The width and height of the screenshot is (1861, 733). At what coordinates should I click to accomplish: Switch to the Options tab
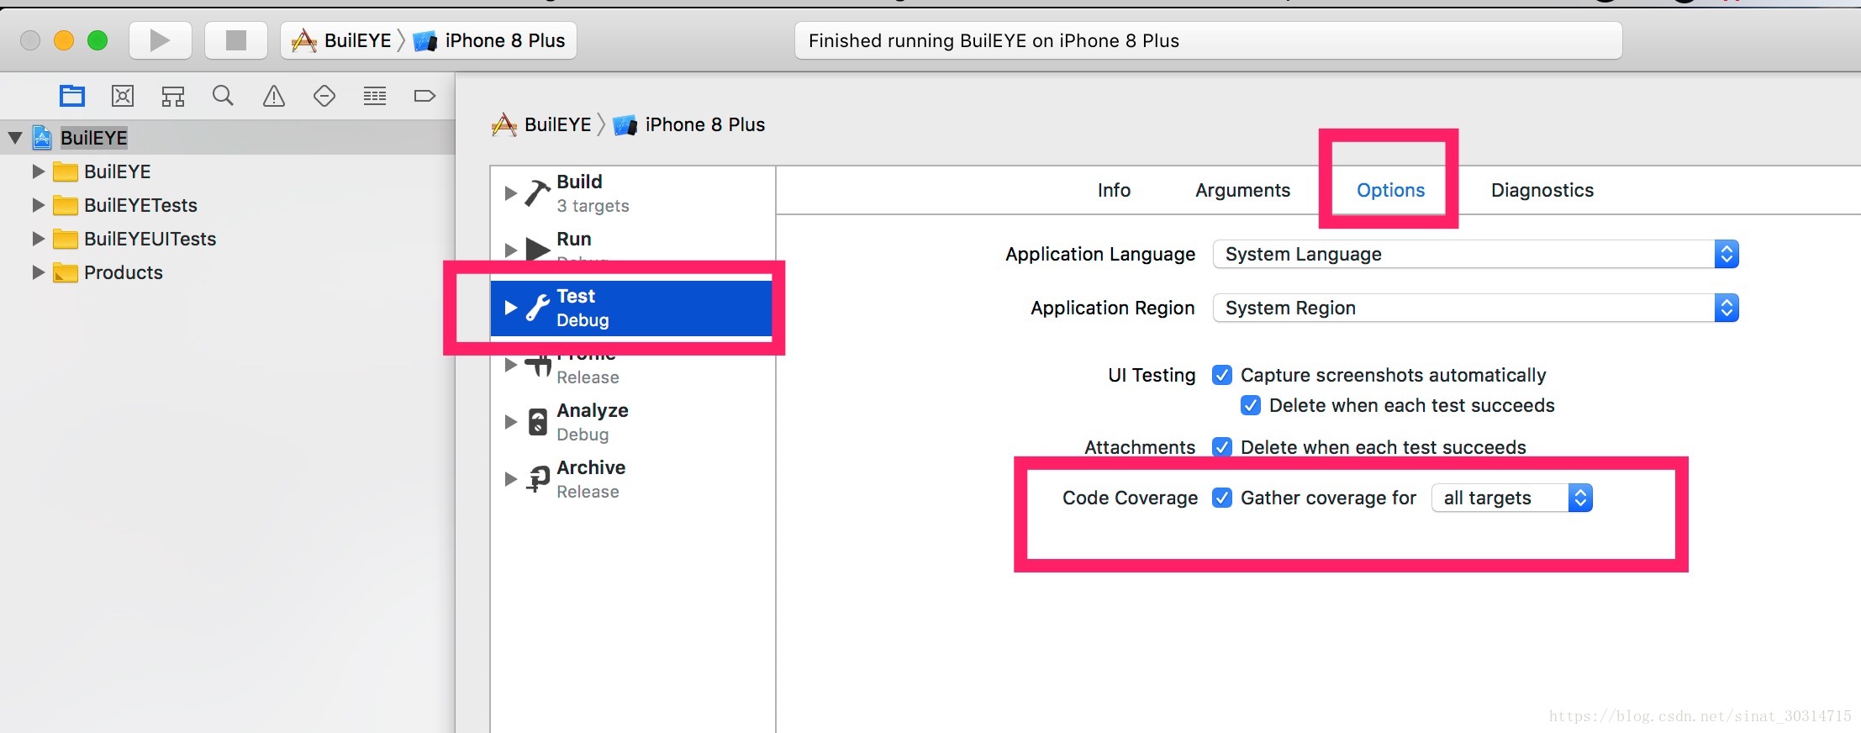[x=1390, y=190]
